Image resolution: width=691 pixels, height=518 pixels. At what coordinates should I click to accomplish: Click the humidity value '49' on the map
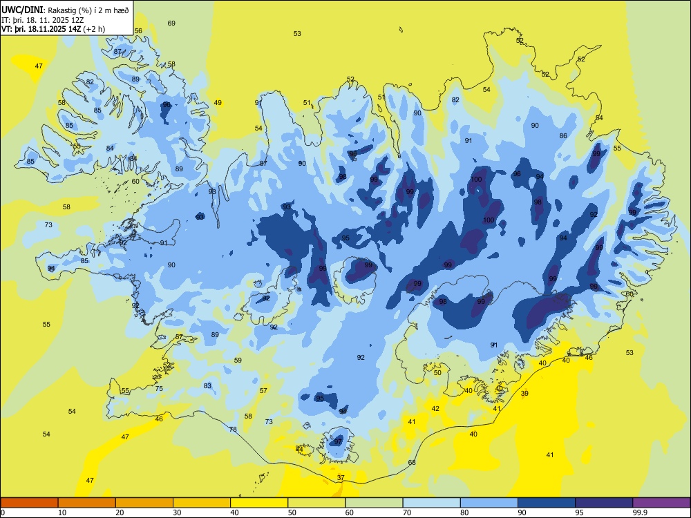pyautogui.click(x=218, y=103)
